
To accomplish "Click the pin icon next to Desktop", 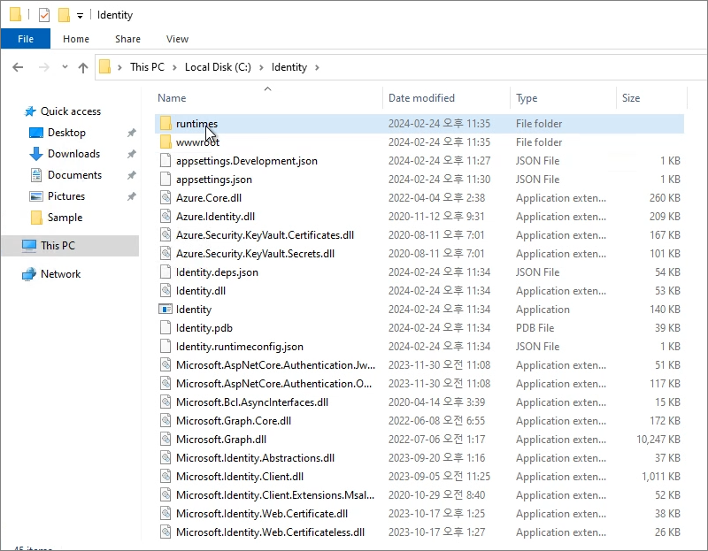I will (131, 133).
